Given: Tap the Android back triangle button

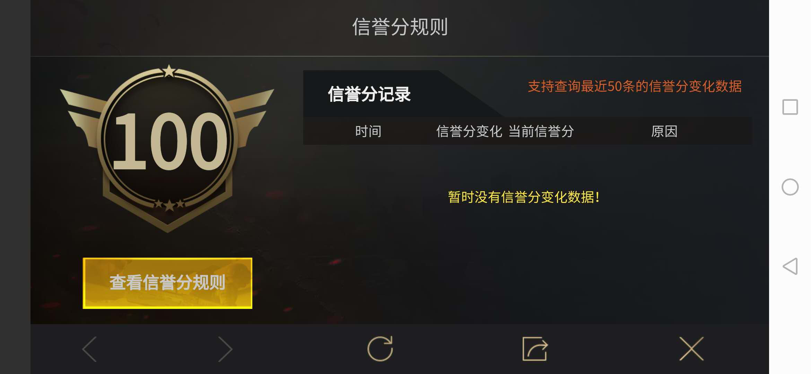Looking at the screenshot, I should coord(790,266).
